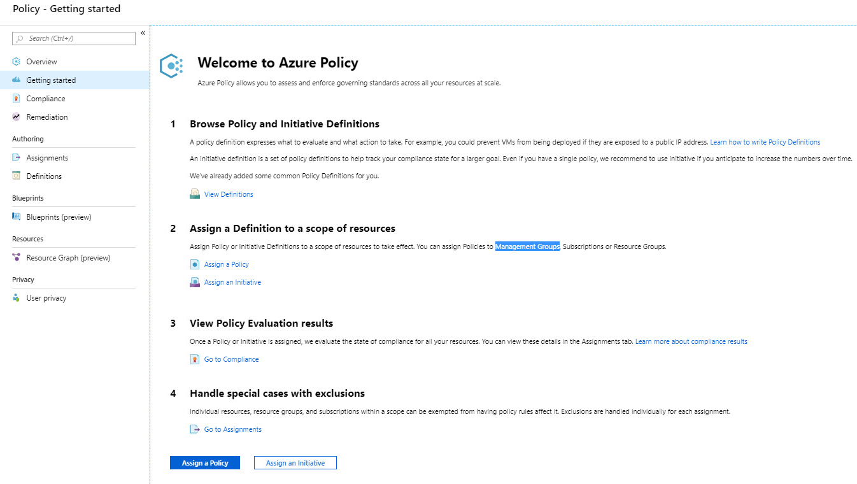Click the View Policy Evaluation results heading
Image resolution: width=857 pixels, height=484 pixels.
point(262,324)
